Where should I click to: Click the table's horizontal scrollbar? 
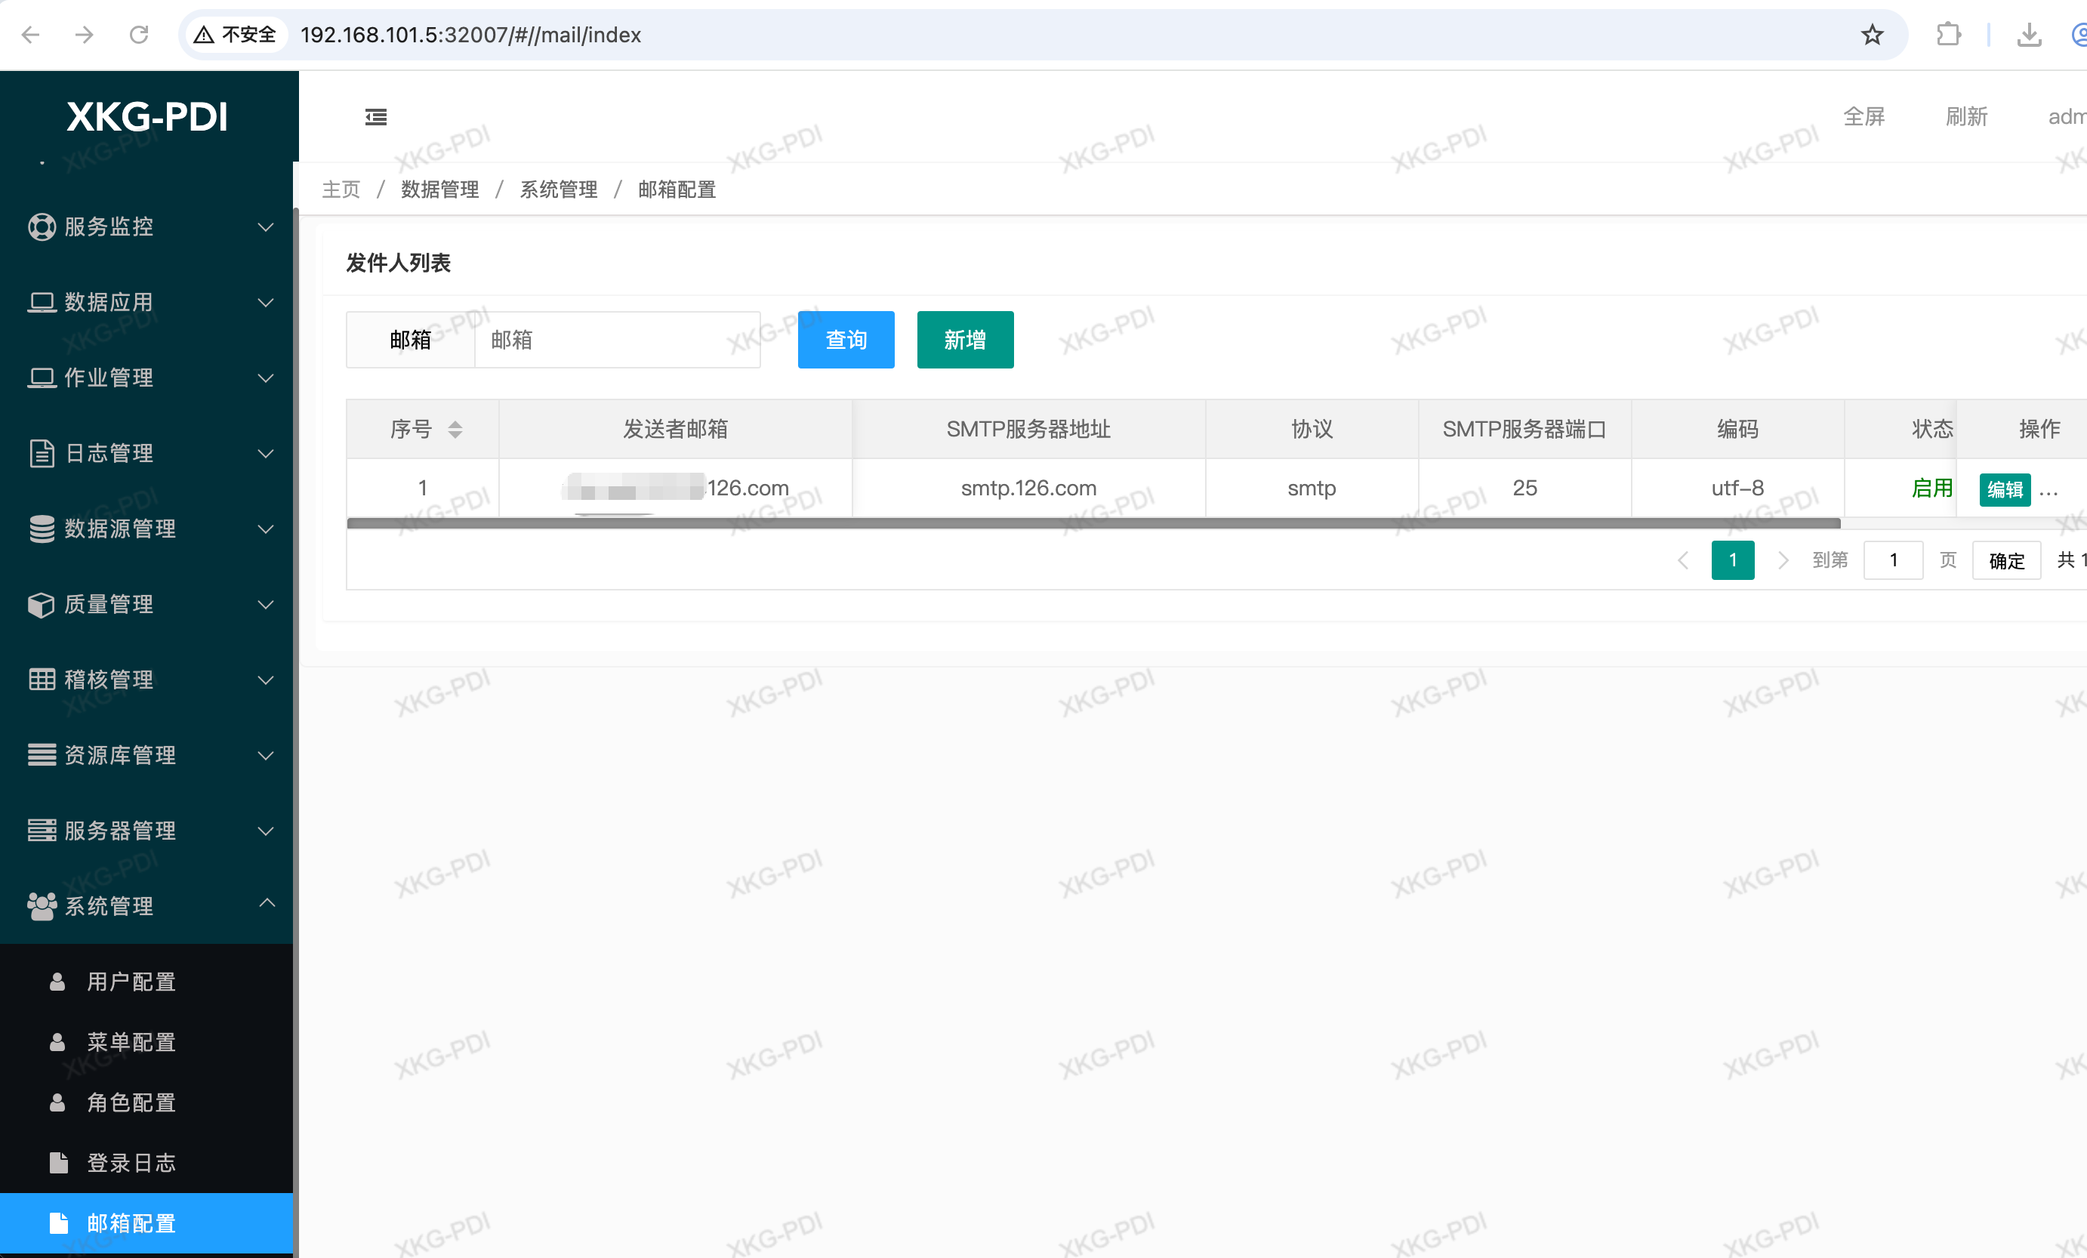[1093, 523]
